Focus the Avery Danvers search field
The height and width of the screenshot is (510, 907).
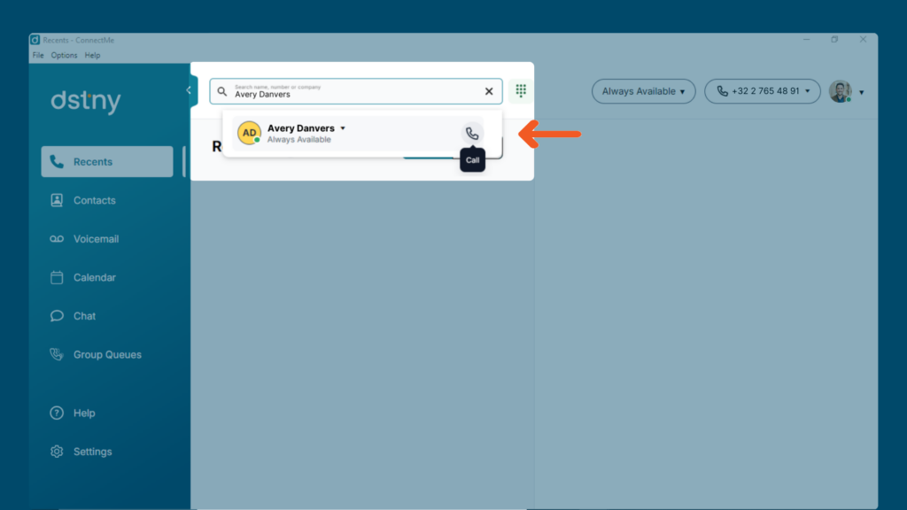[x=356, y=91]
